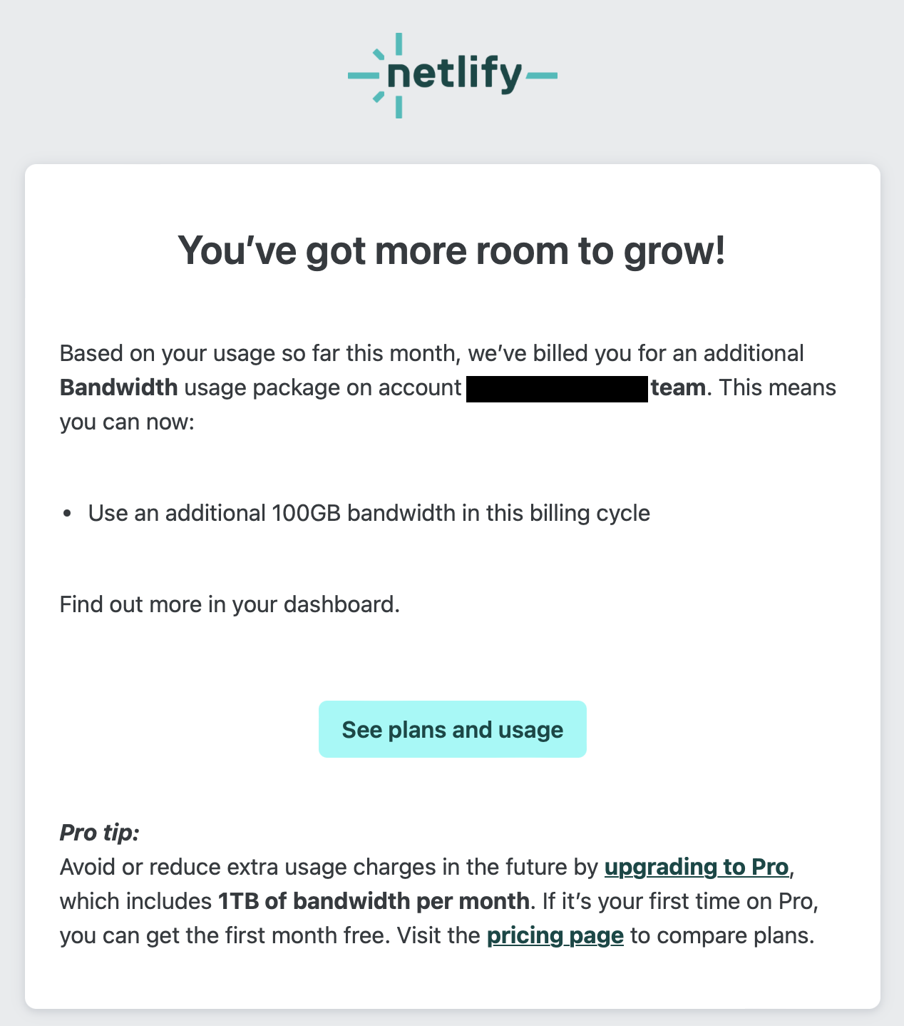Open the upgrading to Pro link
Image resolution: width=904 pixels, height=1026 pixels.
point(697,868)
